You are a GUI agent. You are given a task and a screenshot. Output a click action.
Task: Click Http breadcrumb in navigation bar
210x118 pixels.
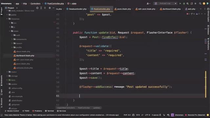tap(25, 4)
